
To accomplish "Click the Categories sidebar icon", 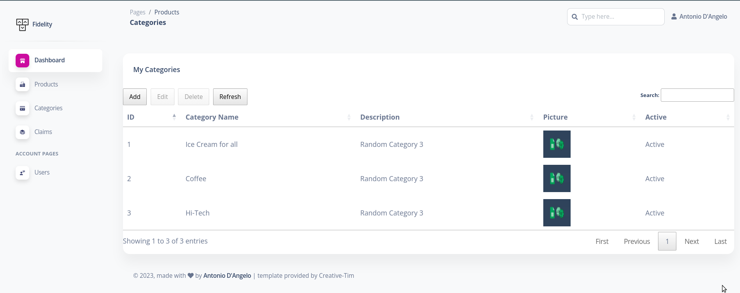I will (22, 108).
